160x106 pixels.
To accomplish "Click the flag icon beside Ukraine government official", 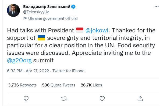I will click(x=25, y=18).
